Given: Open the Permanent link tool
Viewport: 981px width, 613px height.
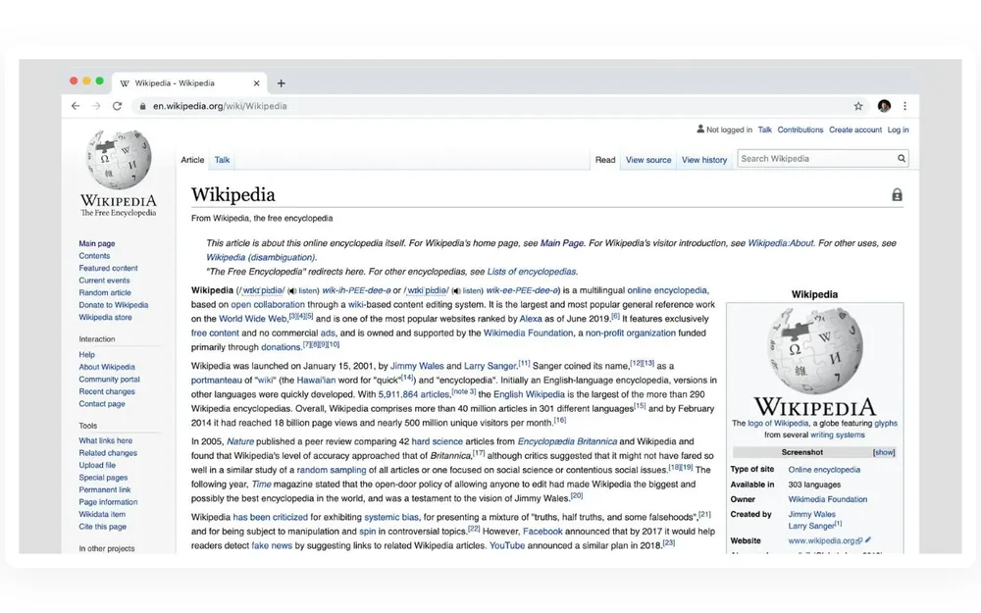Looking at the screenshot, I should point(105,489).
